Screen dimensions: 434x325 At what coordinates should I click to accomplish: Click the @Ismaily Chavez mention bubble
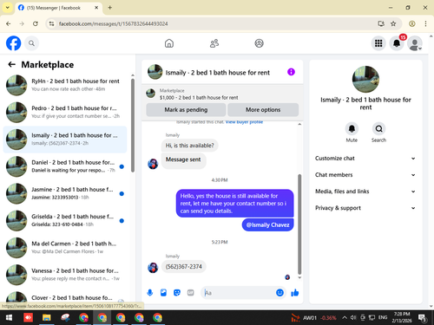click(x=267, y=225)
